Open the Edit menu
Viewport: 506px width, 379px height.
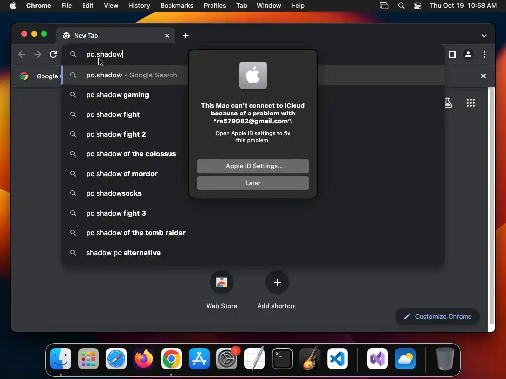click(87, 6)
